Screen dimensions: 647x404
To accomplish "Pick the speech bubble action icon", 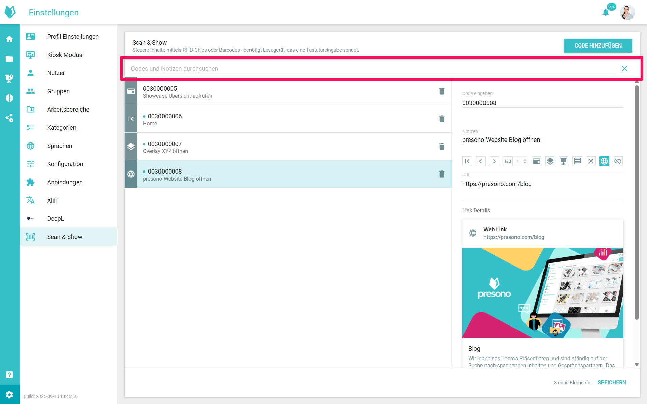I will click(577, 161).
